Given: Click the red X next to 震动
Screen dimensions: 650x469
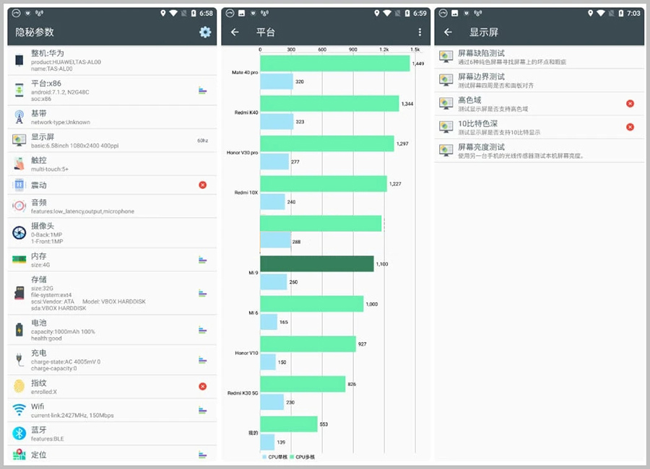Looking at the screenshot, I should click(202, 185).
